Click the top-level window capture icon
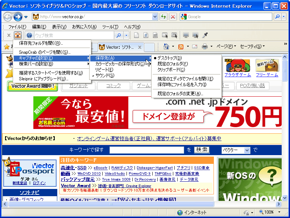290x218 pixels. click(x=174, y=35)
